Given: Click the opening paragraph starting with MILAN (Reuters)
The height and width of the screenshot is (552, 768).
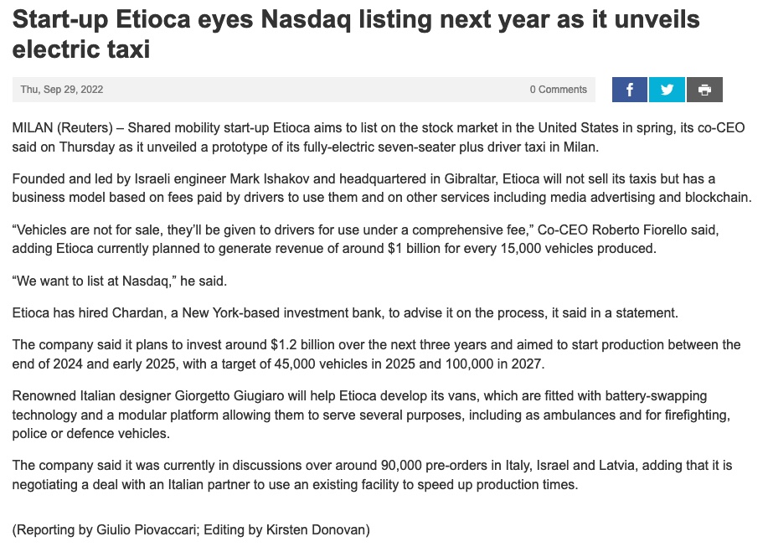Looking at the screenshot, I should [x=378, y=137].
